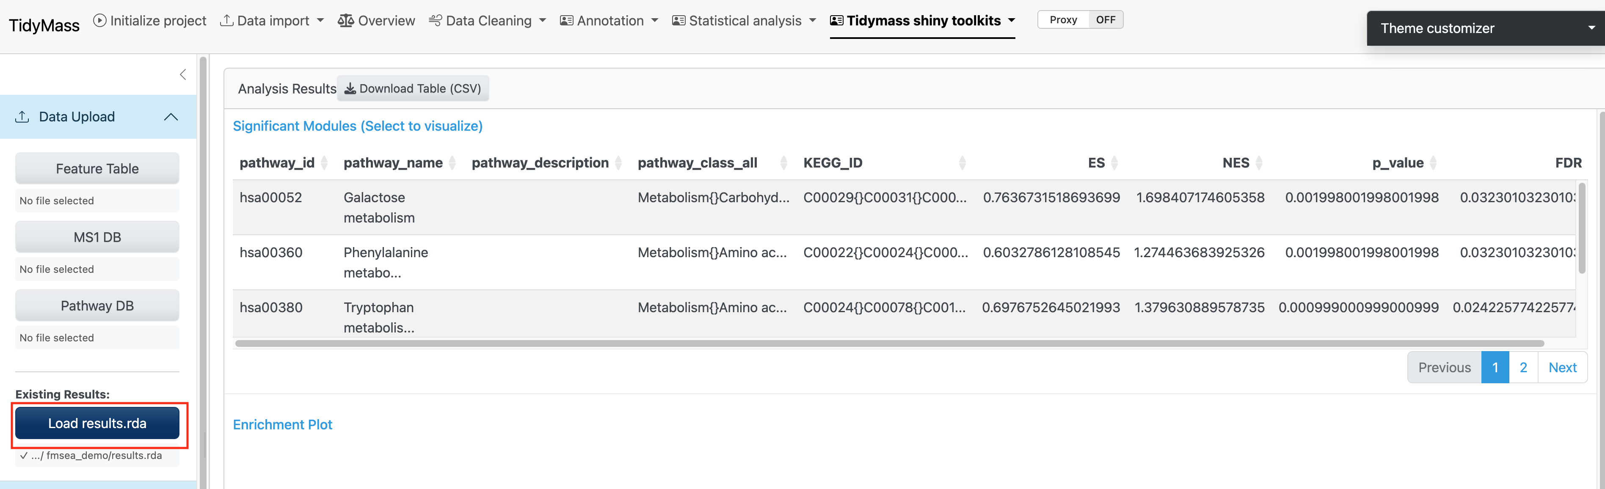Click the Data Upload upload icon
The width and height of the screenshot is (1605, 489).
click(x=22, y=116)
